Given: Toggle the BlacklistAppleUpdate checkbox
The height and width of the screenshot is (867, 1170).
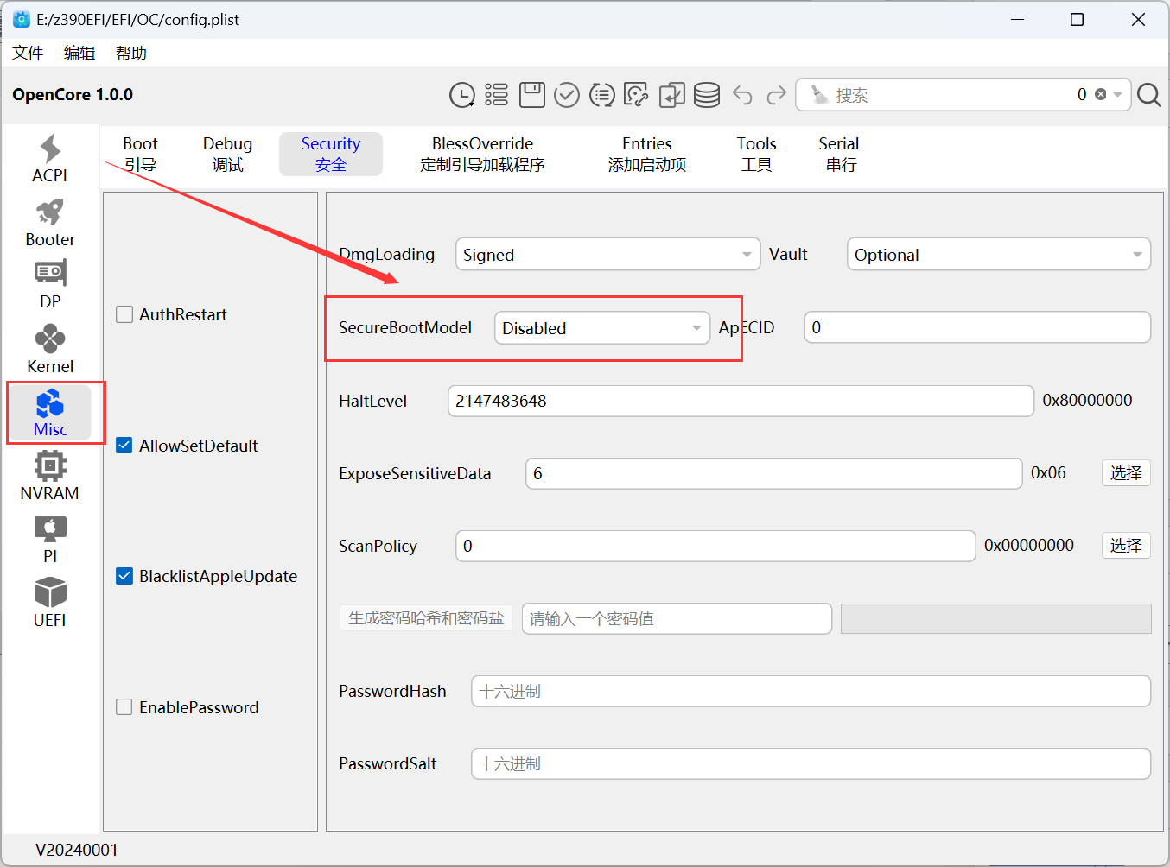Looking at the screenshot, I should 124,576.
